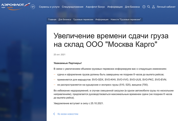The width and height of the screenshot is (178, 121).
Task: Click the article headline about 'Москва Карго'
Action: click(x=111, y=40)
